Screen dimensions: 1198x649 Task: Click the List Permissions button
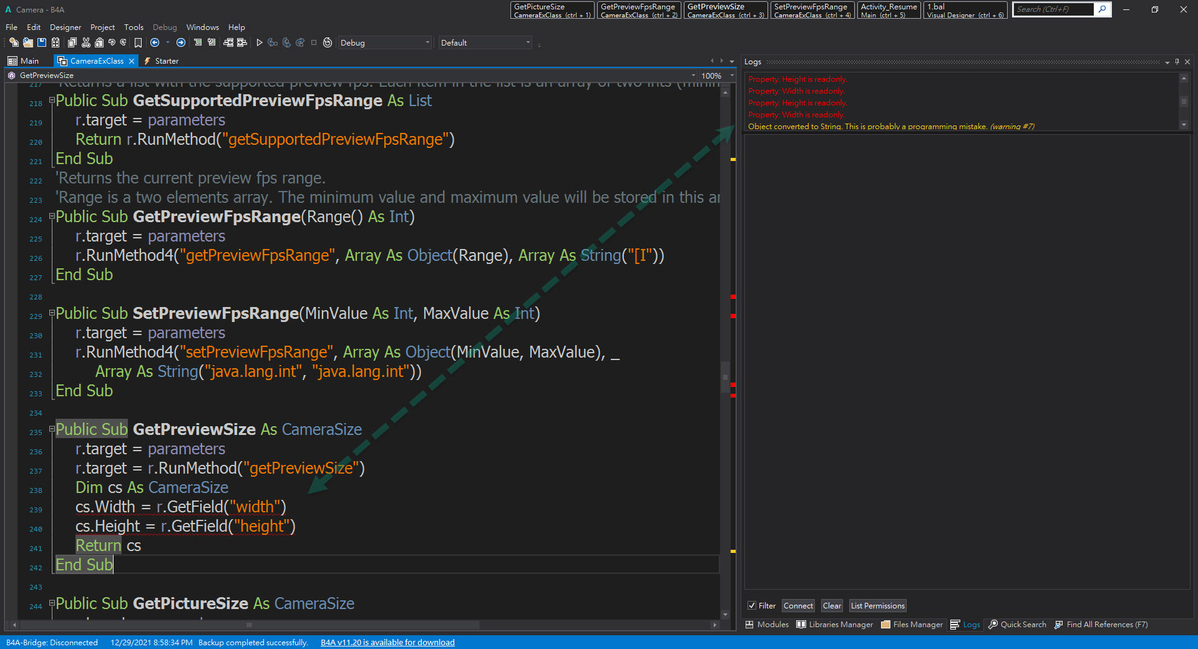(x=877, y=605)
